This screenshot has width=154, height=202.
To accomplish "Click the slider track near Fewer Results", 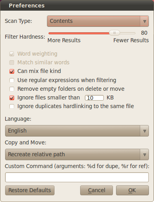I will (x=128, y=33).
